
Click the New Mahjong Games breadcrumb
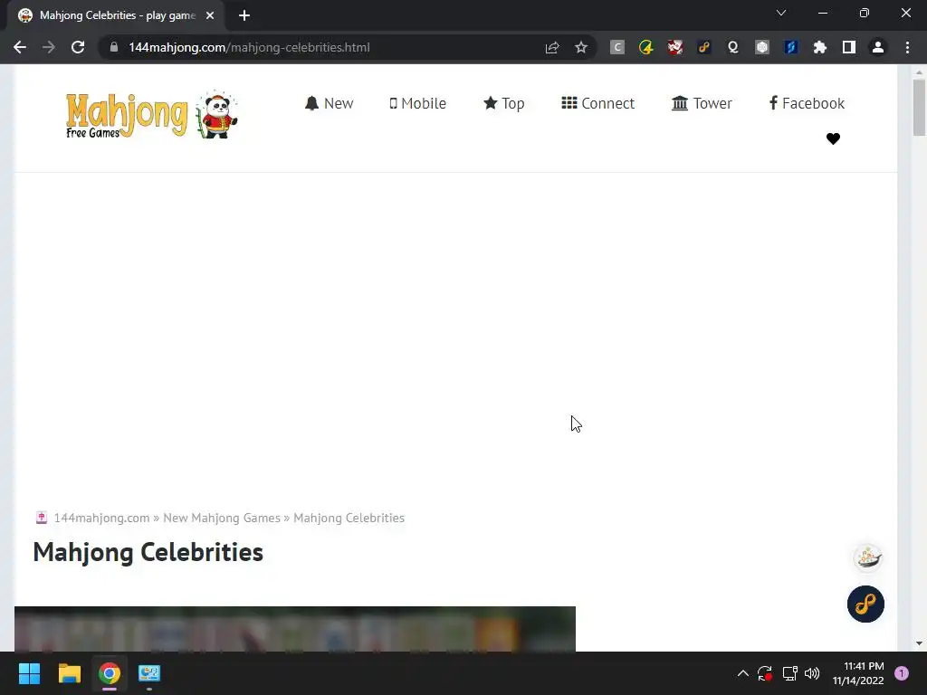tap(222, 519)
